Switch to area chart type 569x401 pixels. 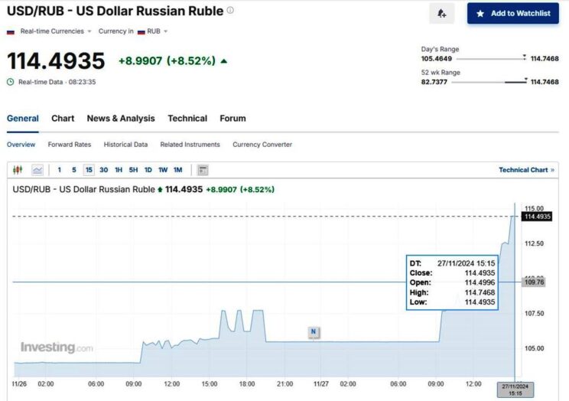point(37,170)
